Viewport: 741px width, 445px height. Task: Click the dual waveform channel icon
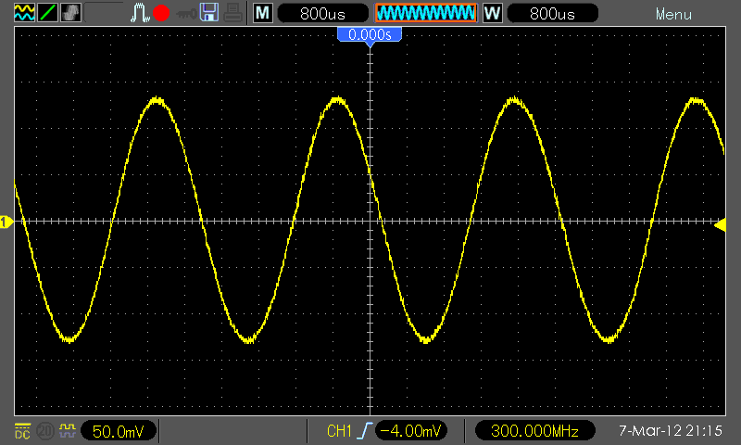coord(24,13)
